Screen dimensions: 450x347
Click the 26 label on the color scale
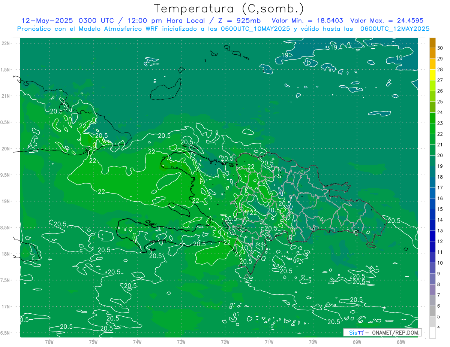[x=440, y=91]
